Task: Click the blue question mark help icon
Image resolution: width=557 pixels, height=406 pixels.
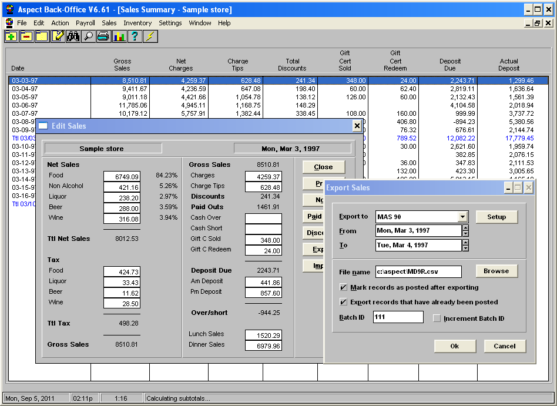Action: (x=135, y=36)
